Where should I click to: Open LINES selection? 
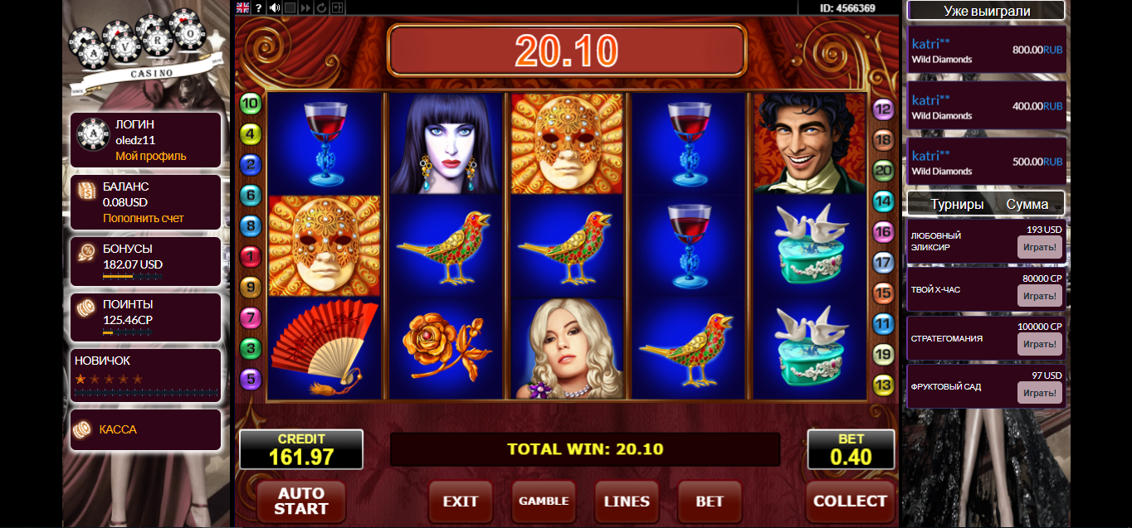pyautogui.click(x=627, y=501)
